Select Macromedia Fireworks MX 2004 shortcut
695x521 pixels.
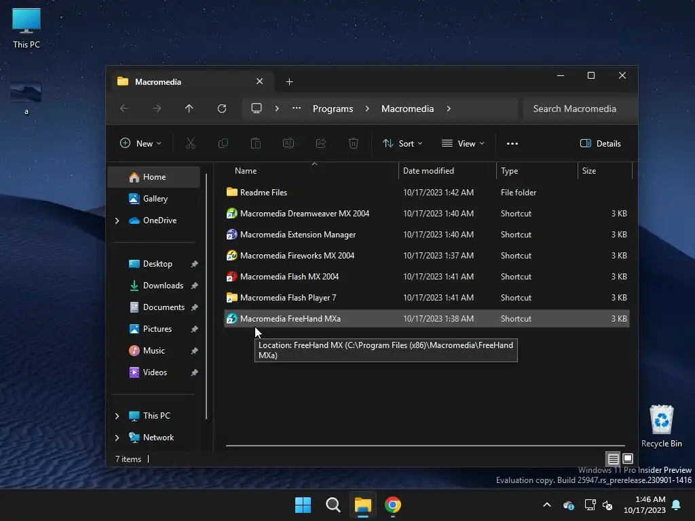427,256
